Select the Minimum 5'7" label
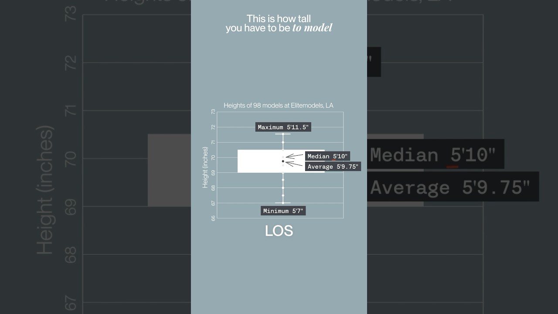Image resolution: width=558 pixels, height=314 pixels. (x=283, y=211)
